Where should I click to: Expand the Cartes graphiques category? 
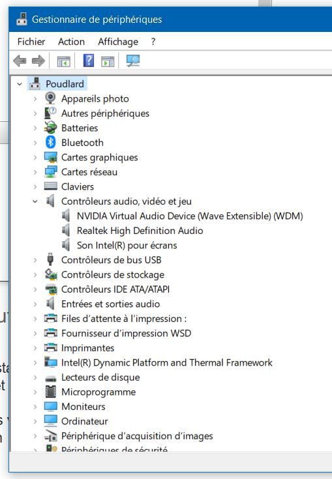[35, 157]
